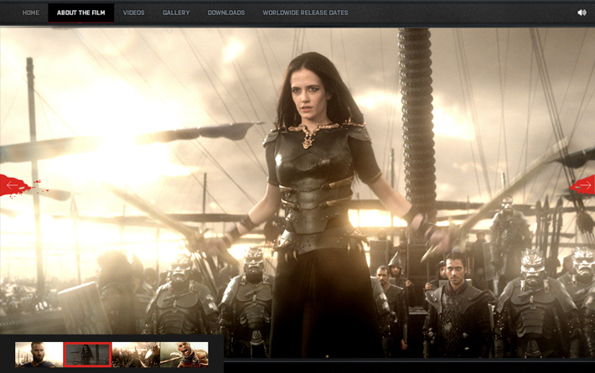Mute site audio with speaker icon
595x373 pixels.
(x=582, y=13)
